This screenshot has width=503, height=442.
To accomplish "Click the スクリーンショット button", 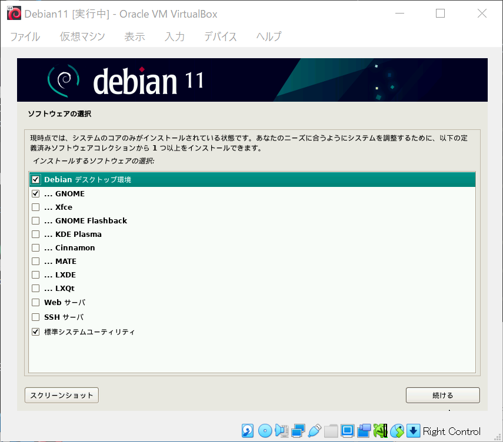I will pos(62,395).
